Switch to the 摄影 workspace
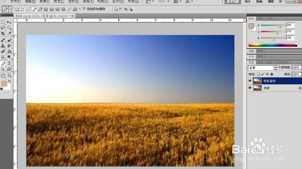This screenshot has width=302, height=169. point(271,2)
